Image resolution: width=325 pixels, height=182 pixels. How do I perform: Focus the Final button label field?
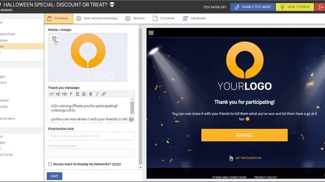pos(91,153)
